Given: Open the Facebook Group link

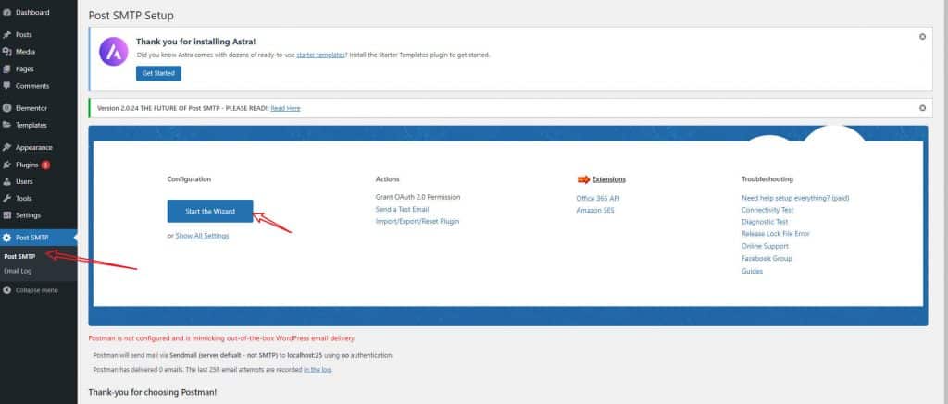Looking at the screenshot, I should click(x=767, y=259).
